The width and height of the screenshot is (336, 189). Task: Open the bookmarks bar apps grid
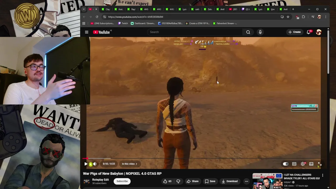(84, 23)
